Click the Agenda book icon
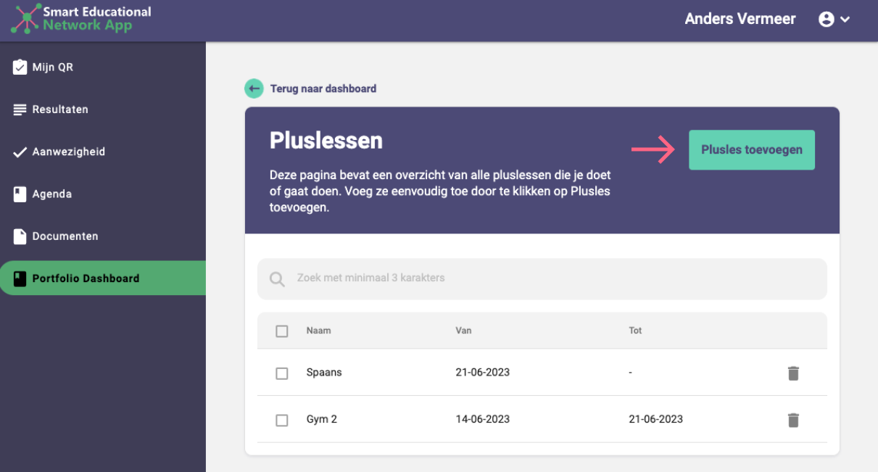The width and height of the screenshot is (878, 472). click(x=20, y=194)
